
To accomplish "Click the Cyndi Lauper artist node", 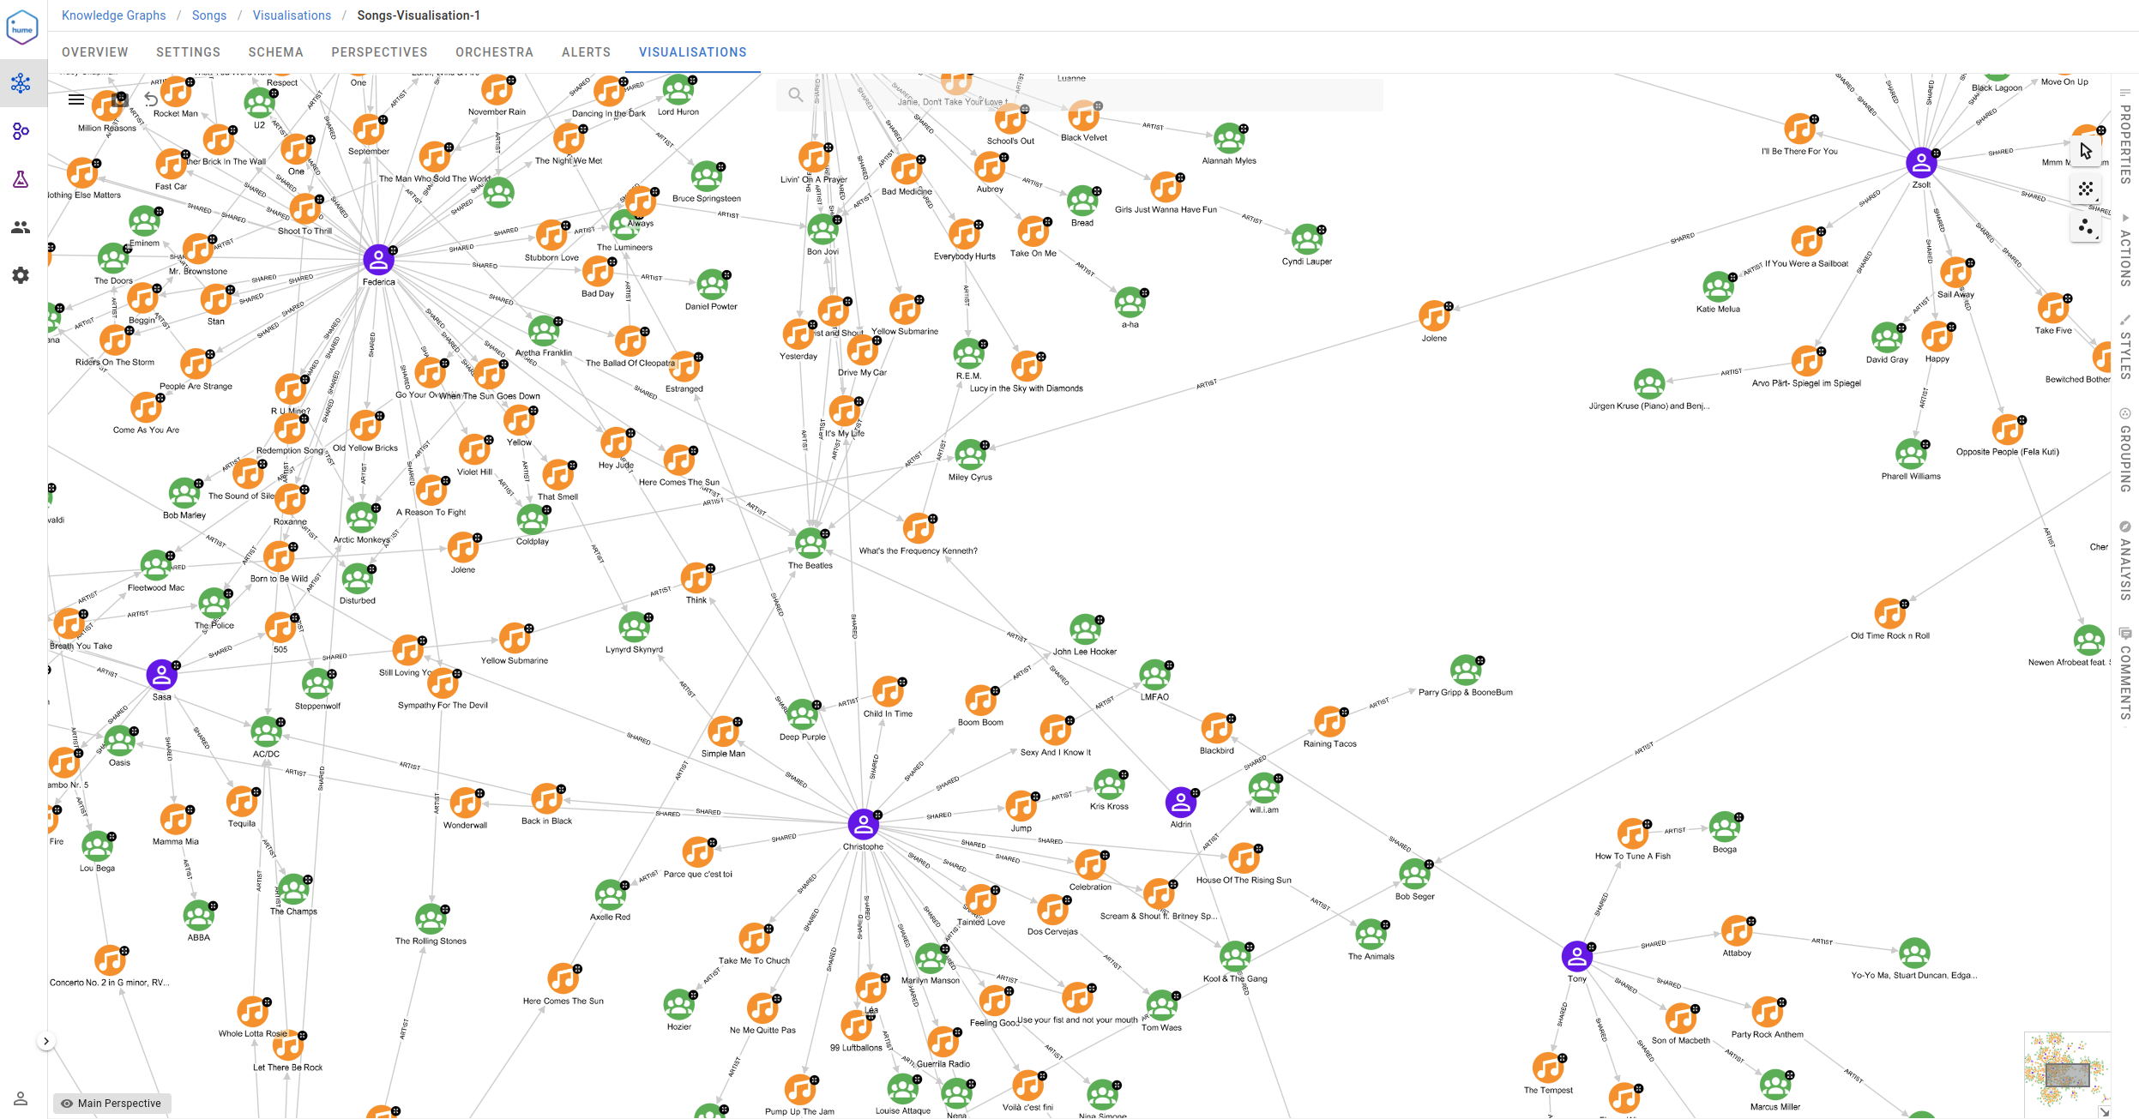I will tap(1306, 240).
